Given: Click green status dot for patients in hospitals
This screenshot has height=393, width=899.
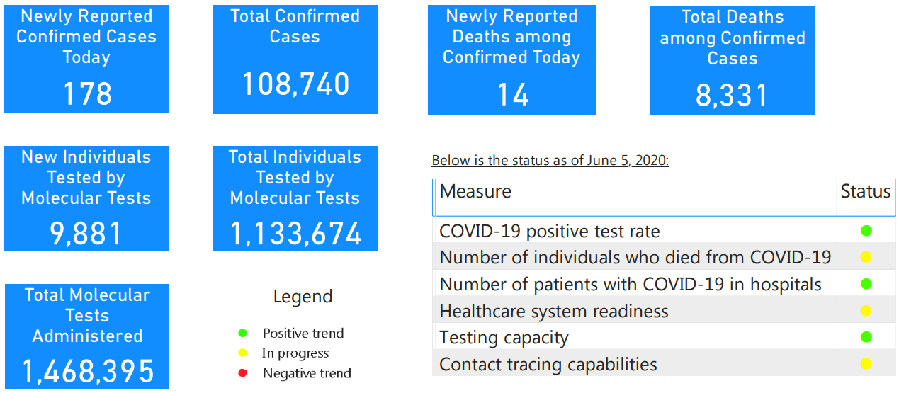Looking at the screenshot, I should click(x=866, y=284).
